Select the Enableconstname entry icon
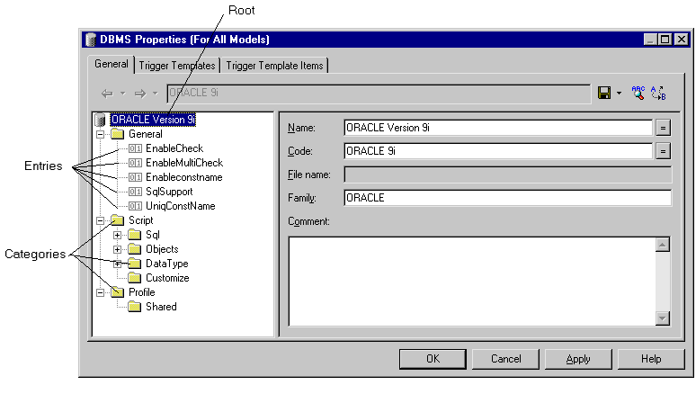Screen dimensions: 696x394 click(x=135, y=177)
